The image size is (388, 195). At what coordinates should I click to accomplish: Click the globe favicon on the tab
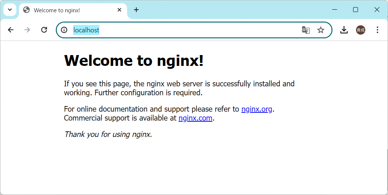pyautogui.click(x=26, y=10)
